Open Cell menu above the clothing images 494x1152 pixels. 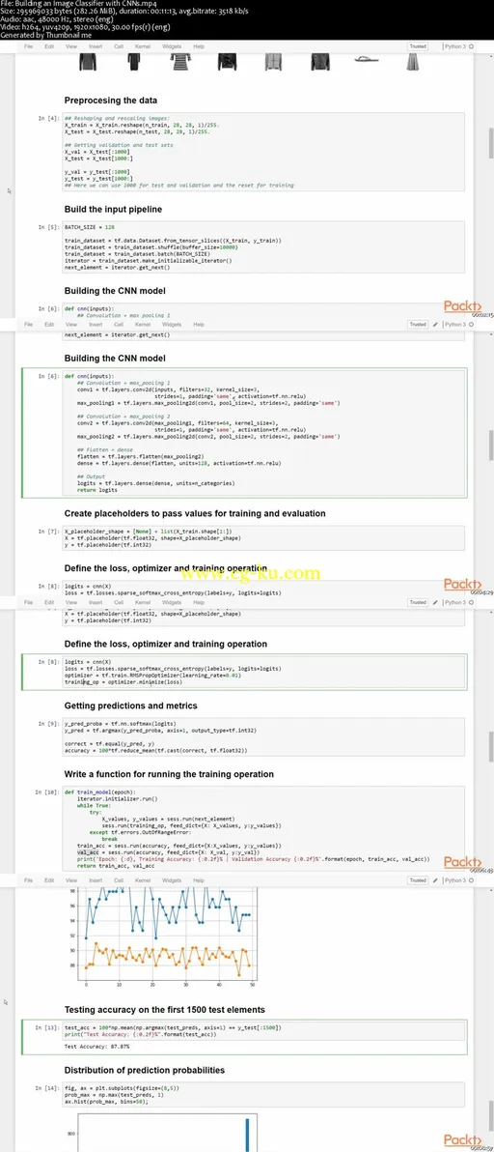point(119,46)
